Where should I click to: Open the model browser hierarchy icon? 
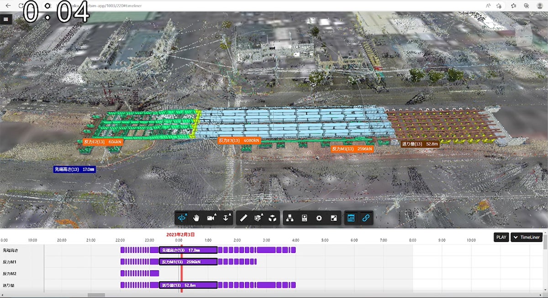click(x=290, y=218)
